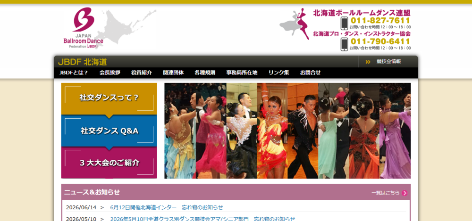The width and height of the screenshot is (472, 221).
Task: Open the 競技会情報 link
Action: (x=388, y=62)
